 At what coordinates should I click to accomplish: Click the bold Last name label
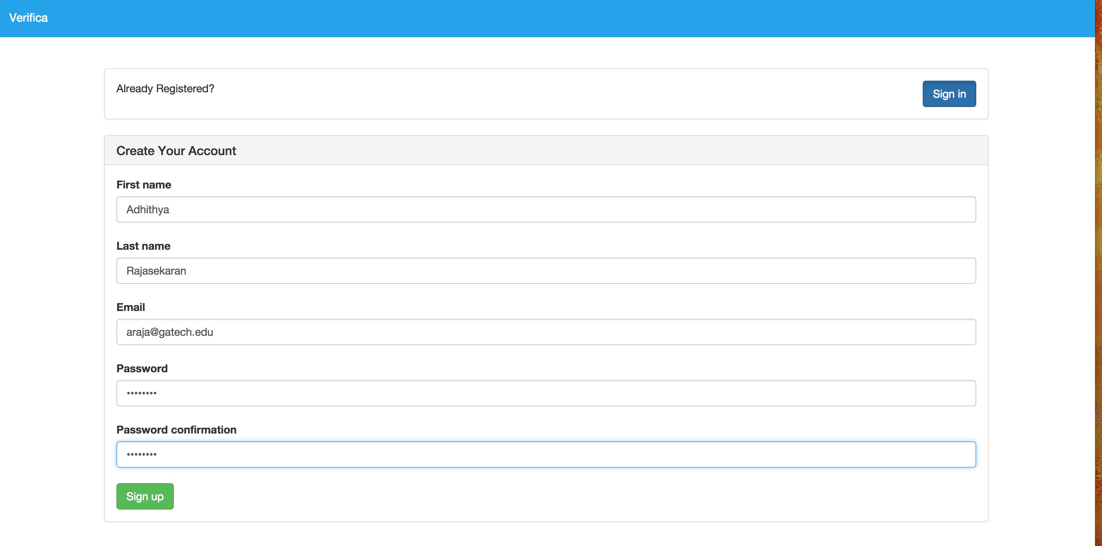click(x=143, y=246)
